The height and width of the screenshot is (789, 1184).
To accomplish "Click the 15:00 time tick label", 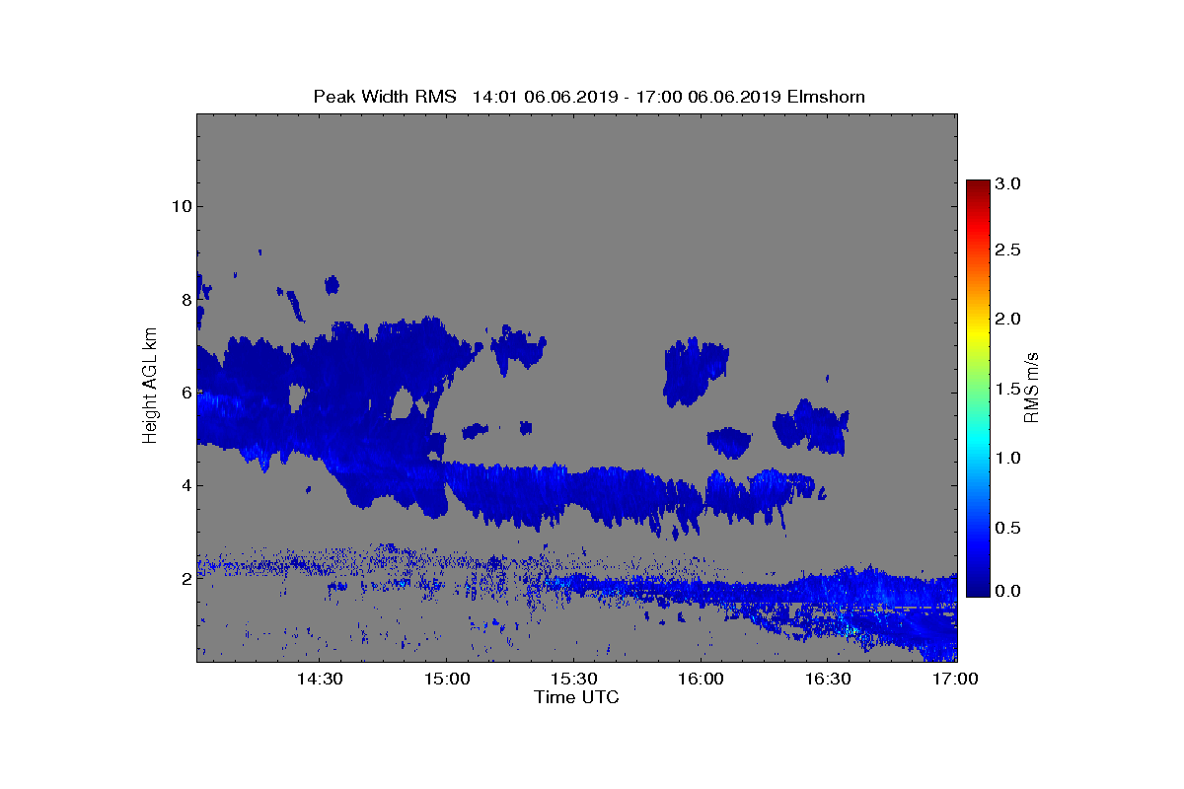I will point(447,680).
